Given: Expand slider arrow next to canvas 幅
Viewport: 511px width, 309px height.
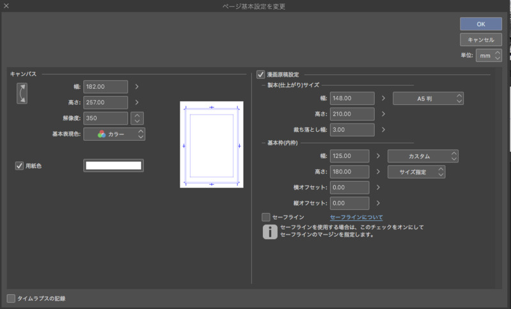Looking at the screenshot, I should pos(137,87).
